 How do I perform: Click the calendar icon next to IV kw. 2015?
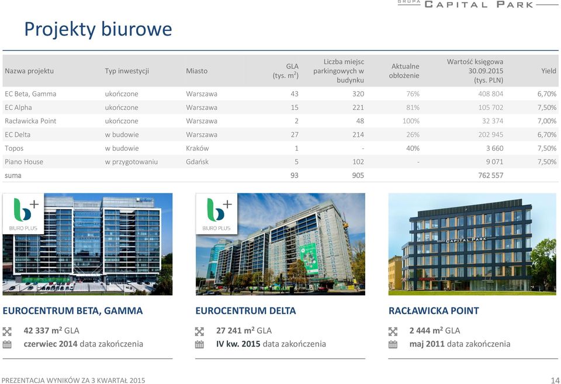(x=200, y=345)
